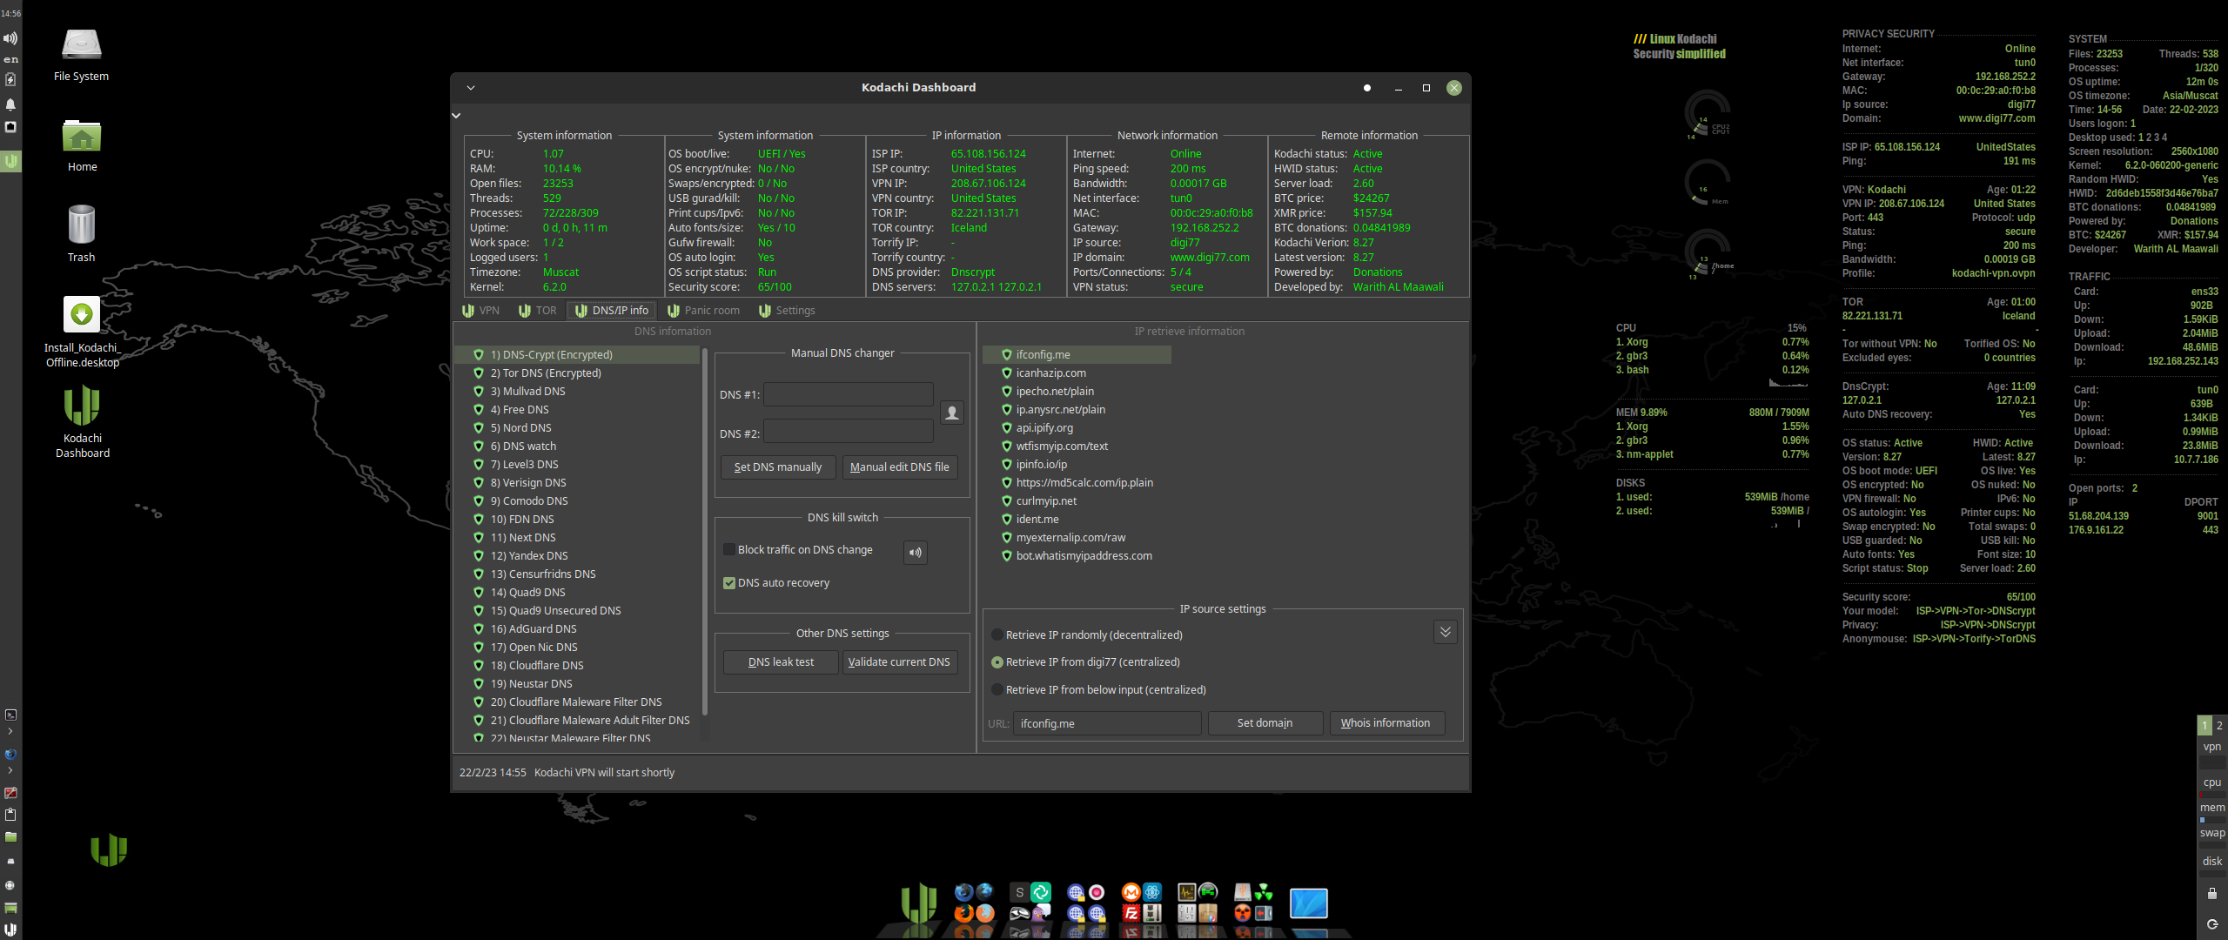This screenshot has height=940, width=2228.
Task: Open the Panic room tab
Action: [703, 311]
